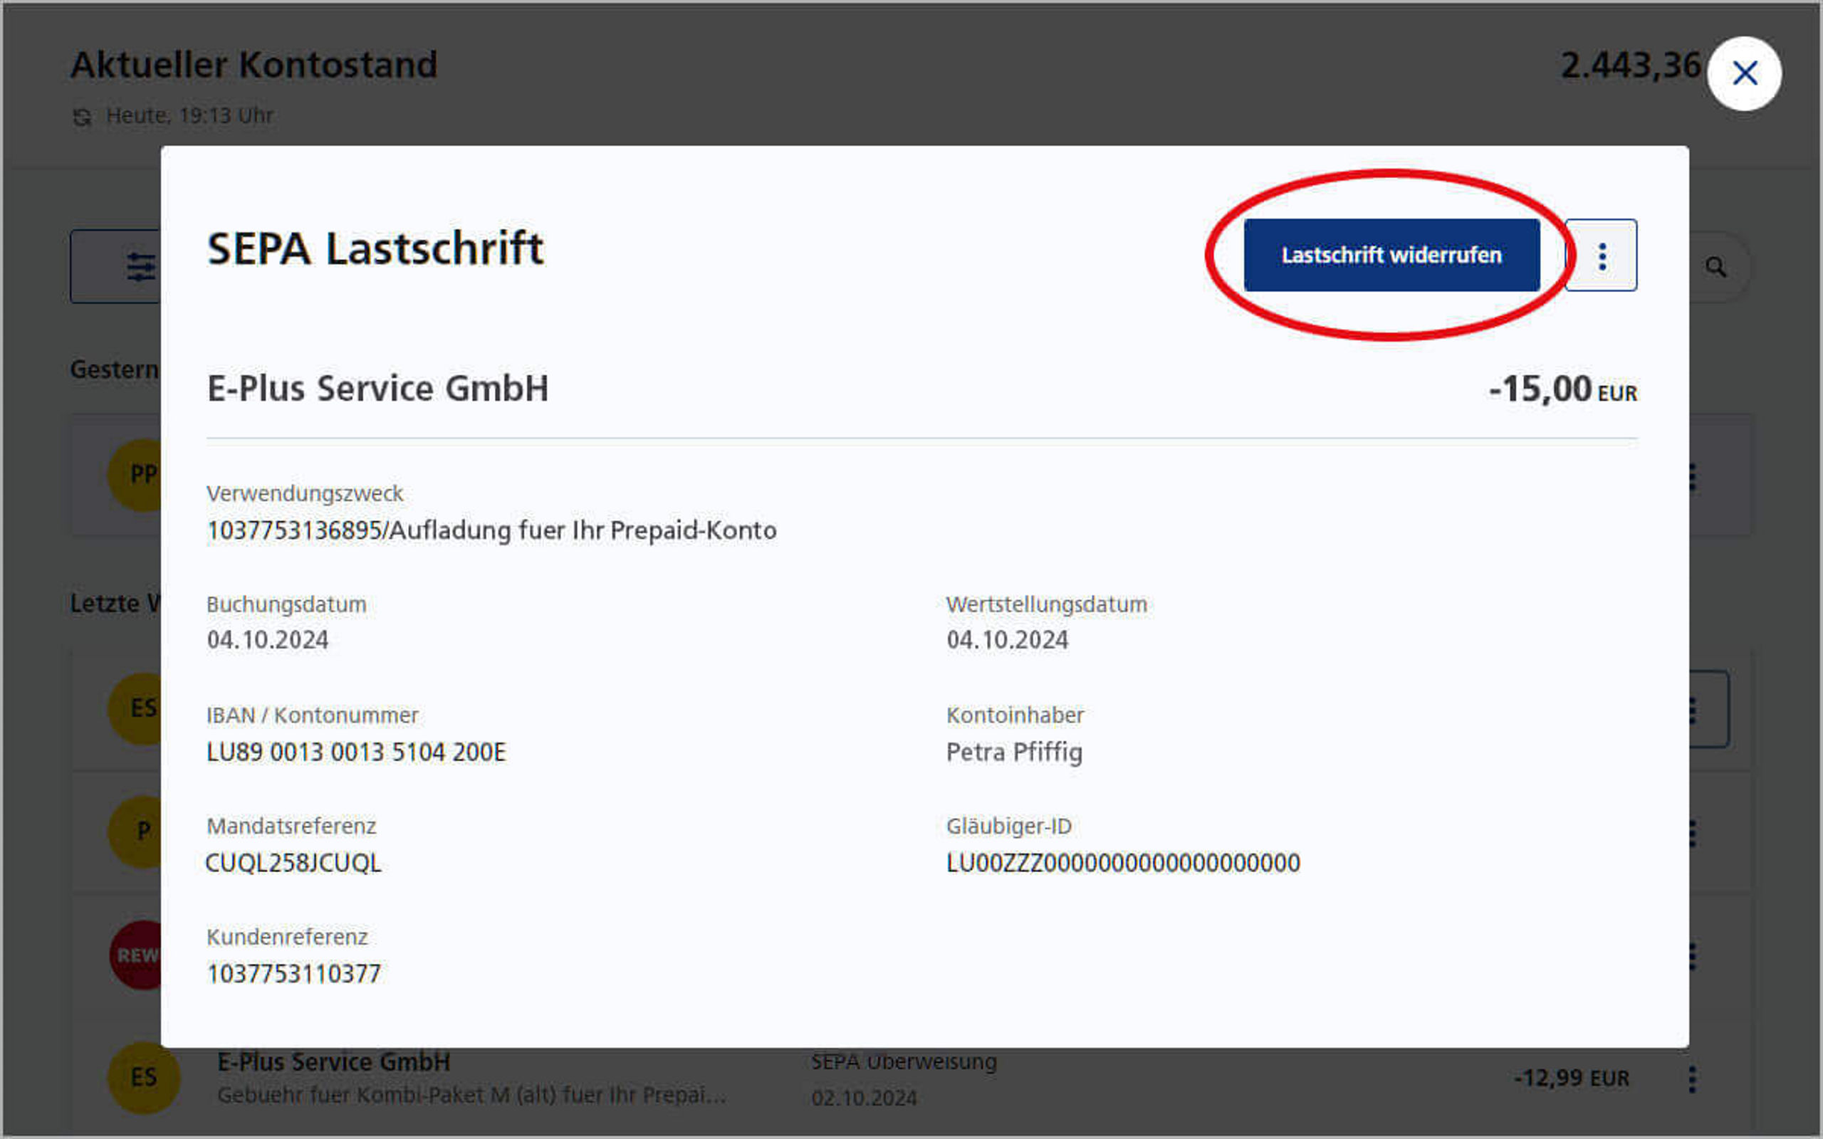The width and height of the screenshot is (1823, 1139).
Task: Click the Mandatsreferenz value CUQL258JCUQL
Action: pyautogui.click(x=294, y=863)
